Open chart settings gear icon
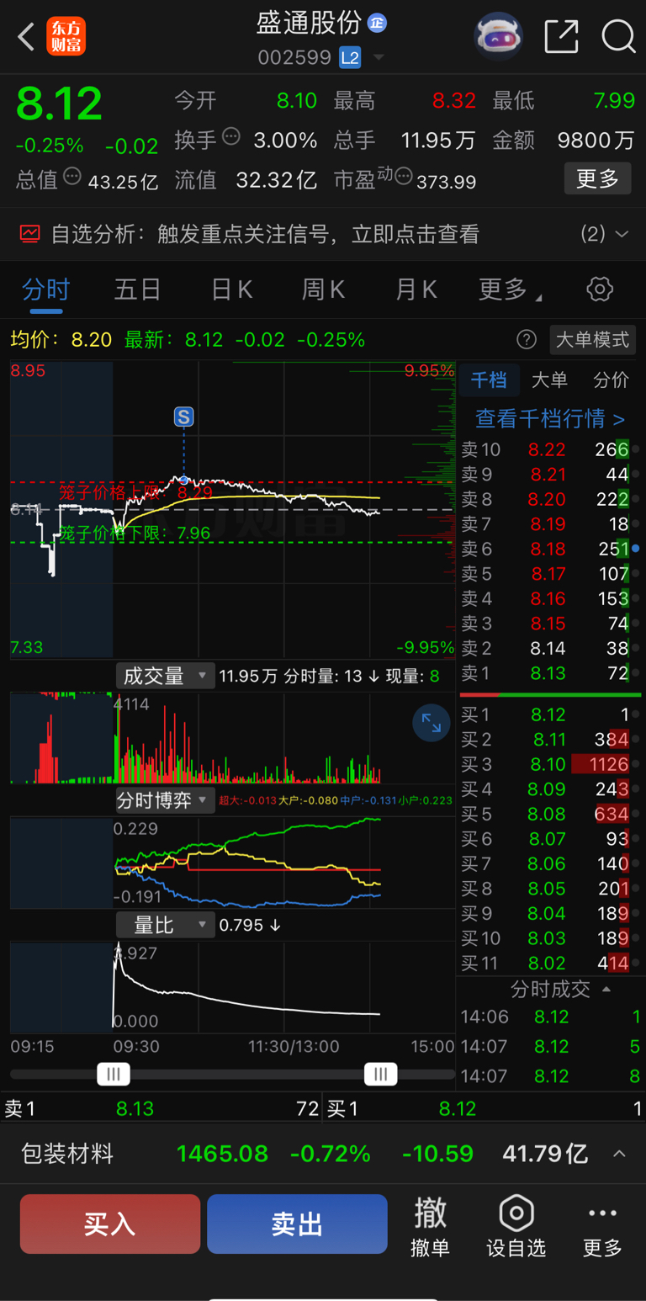 point(600,289)
